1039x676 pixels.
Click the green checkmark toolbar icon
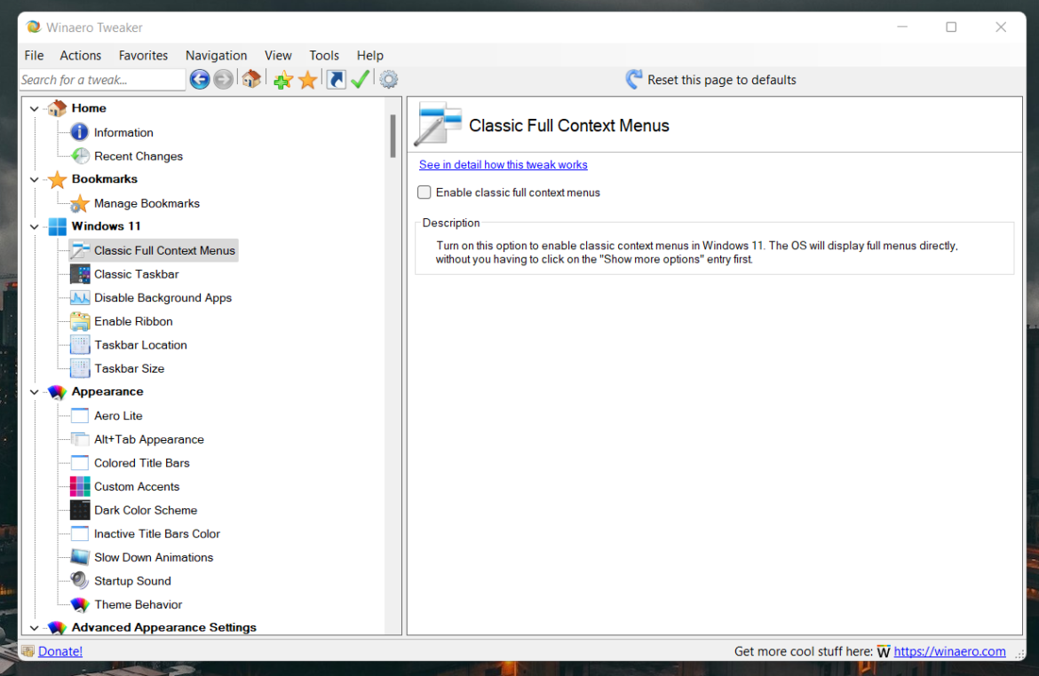click(361, 79)
